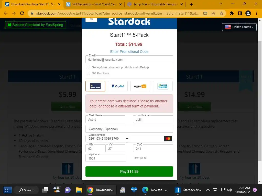Click the Pay $14.99 button
Image resolution: width=262 pixels, height=196 pixels.
[129, 171]
